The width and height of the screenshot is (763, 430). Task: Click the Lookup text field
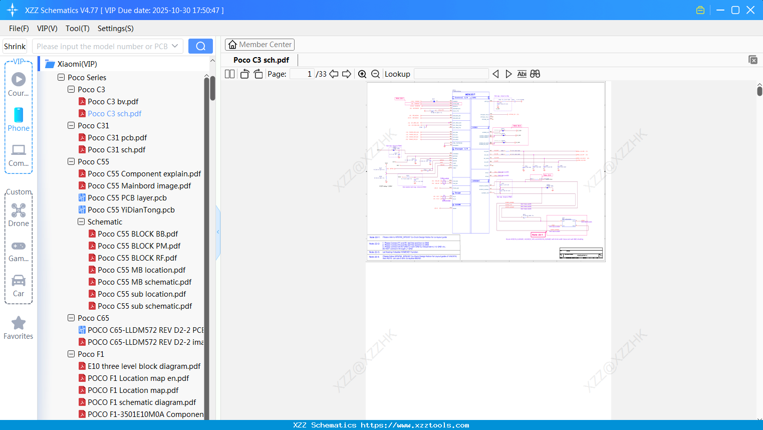click(451, 74)
